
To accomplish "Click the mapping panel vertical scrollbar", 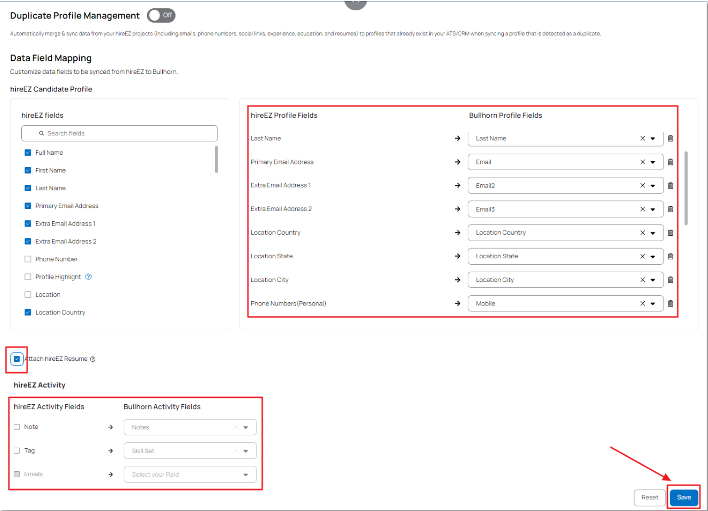I will [x=686, y=188].
